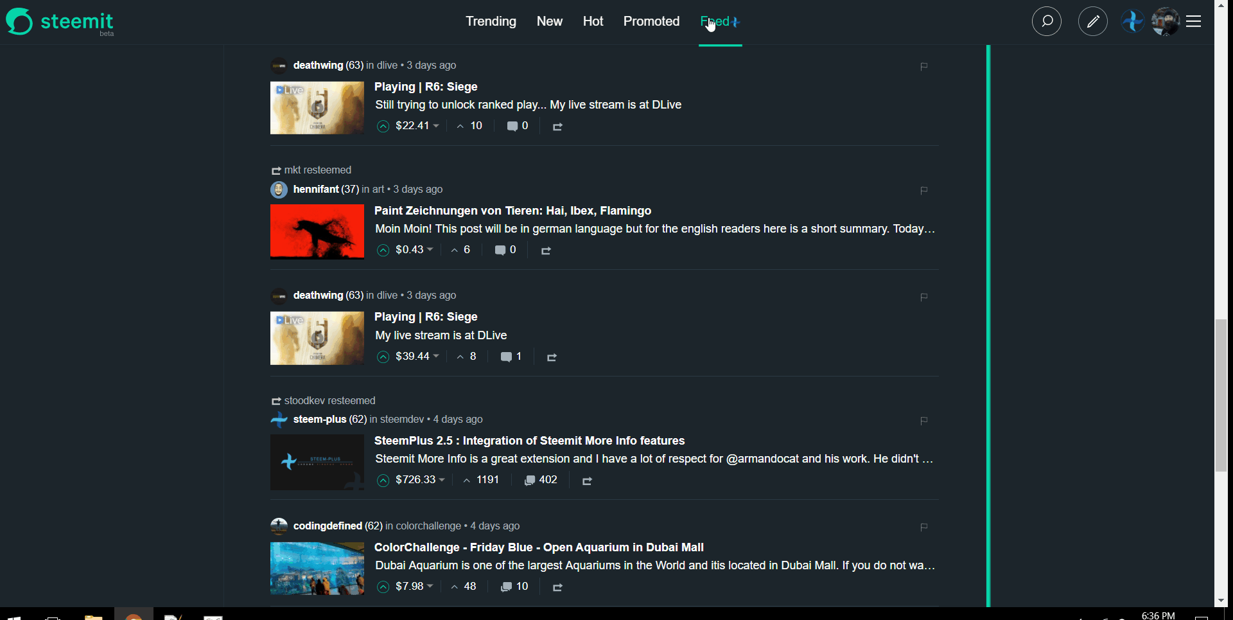Image resolution: width=1233 pixels, height=620 pixels.
Task: Open 10 comments on ColorChallenge post
Action: (514, 587)
